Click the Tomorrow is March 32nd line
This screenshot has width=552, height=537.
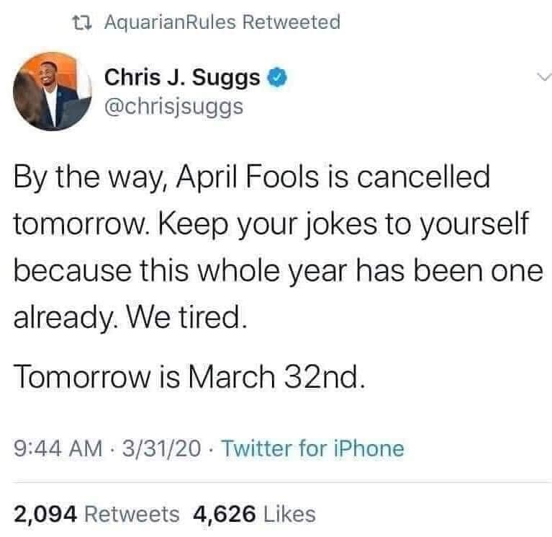(191, 376)
